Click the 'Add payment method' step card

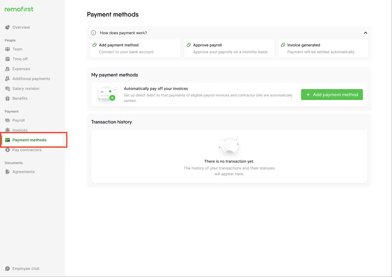[x=135, y=48]
